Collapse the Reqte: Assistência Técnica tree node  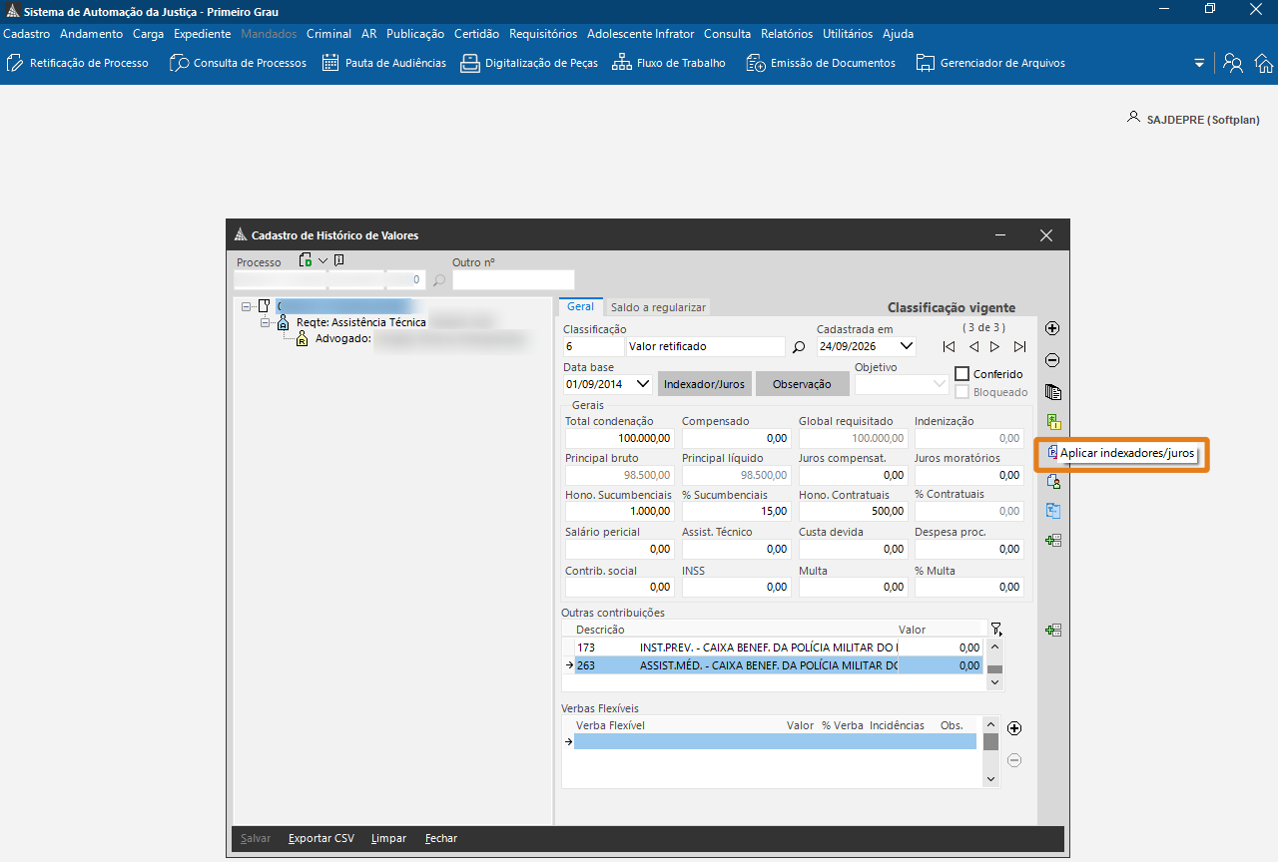266,323
